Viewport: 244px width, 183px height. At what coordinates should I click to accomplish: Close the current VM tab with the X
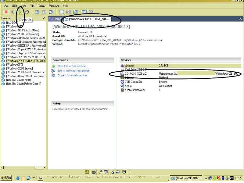click(x=240, y=19)
